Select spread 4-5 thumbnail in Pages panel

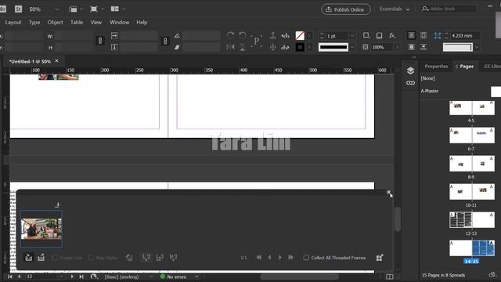coord(472,108)
